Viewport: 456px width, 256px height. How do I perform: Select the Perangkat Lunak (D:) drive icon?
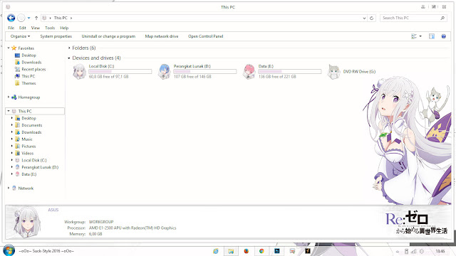pyautogui.click(x=165, y=71)
